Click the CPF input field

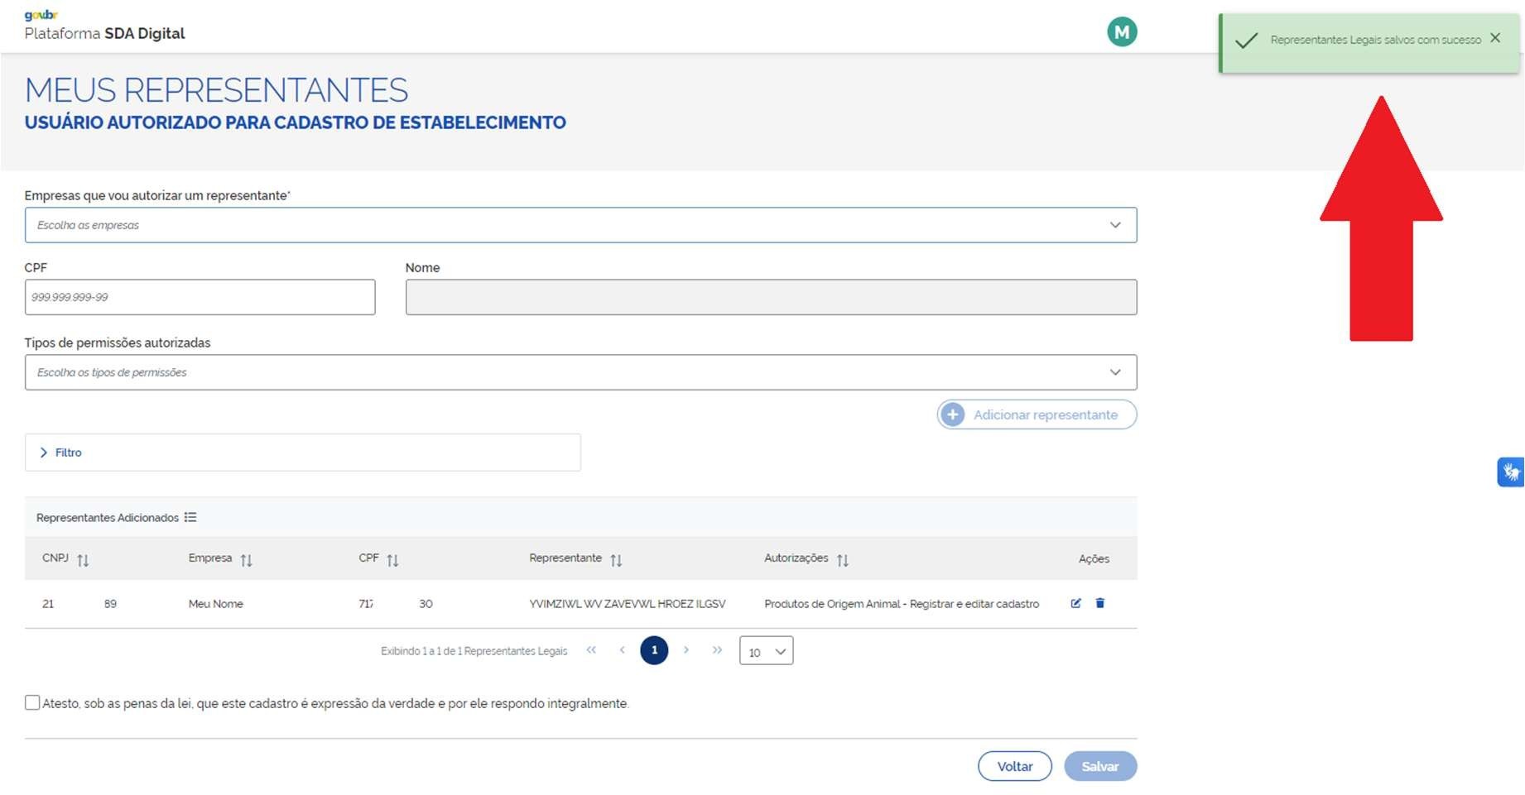[200, 297]
